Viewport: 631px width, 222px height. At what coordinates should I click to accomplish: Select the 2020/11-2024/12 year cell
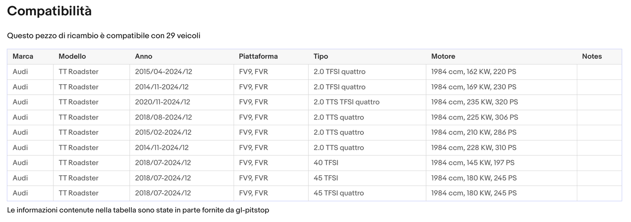tap(162, 102)
